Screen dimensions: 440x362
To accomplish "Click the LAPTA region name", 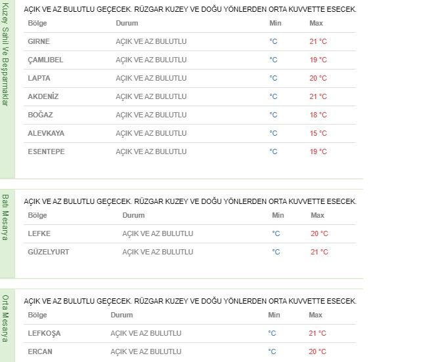I will tap(39, 78).
